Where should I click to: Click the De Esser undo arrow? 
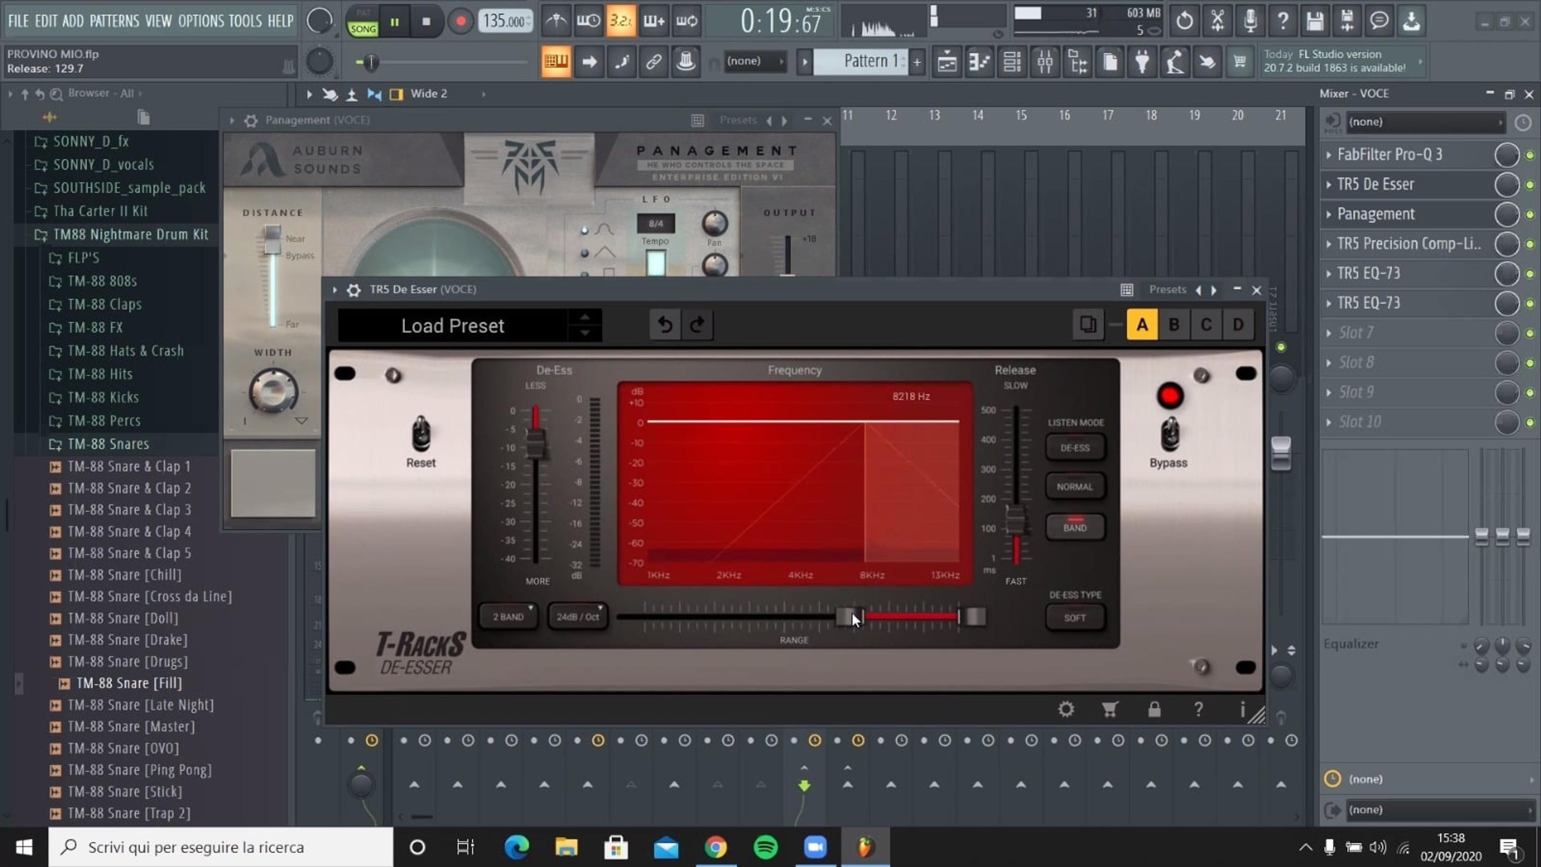pos(665,325)
